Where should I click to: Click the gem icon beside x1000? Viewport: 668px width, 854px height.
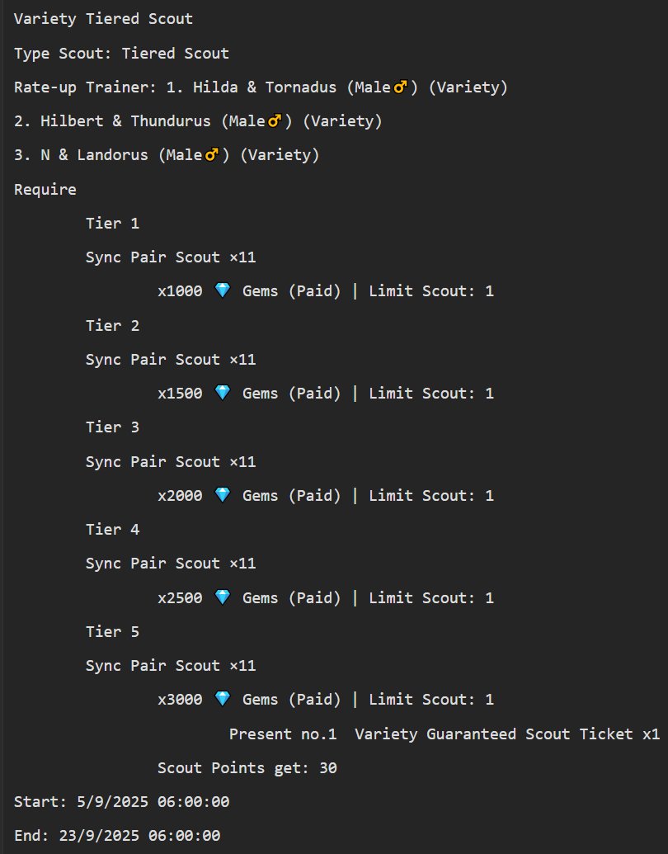coord(222,290)
